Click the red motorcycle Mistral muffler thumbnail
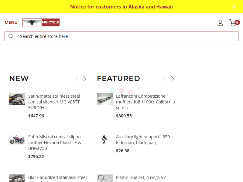The width and height of the screenshot is (243, 182). pos(17,139)
